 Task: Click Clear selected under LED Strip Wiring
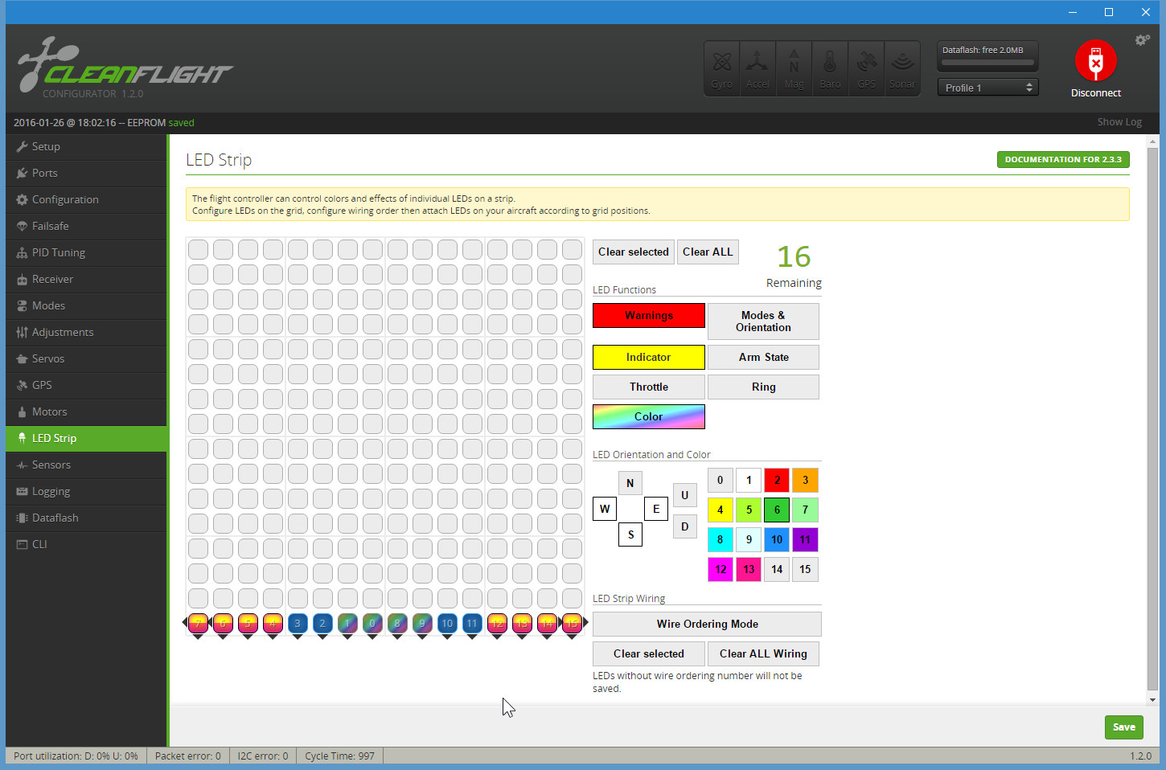coord(649,653)
